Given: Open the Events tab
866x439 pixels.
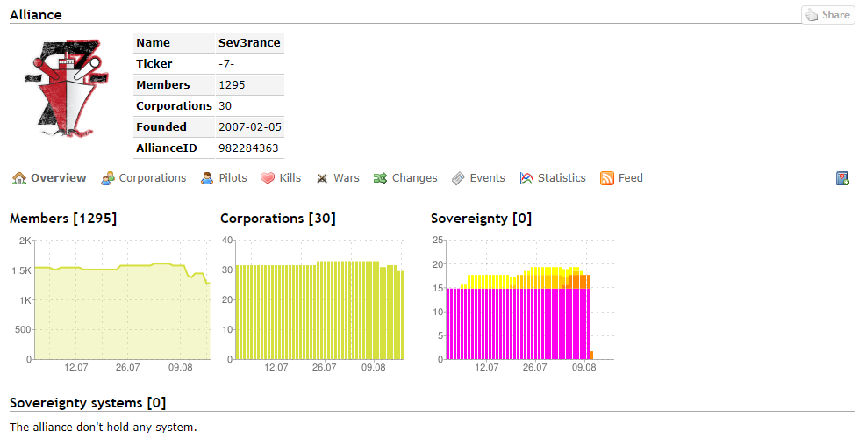Looking at the screenshot, I should (487, 178).
